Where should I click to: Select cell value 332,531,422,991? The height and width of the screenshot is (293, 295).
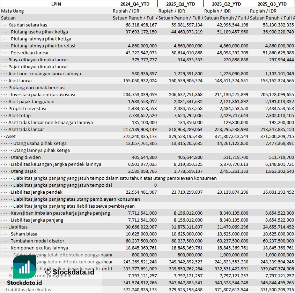click(x=231, y=269)
